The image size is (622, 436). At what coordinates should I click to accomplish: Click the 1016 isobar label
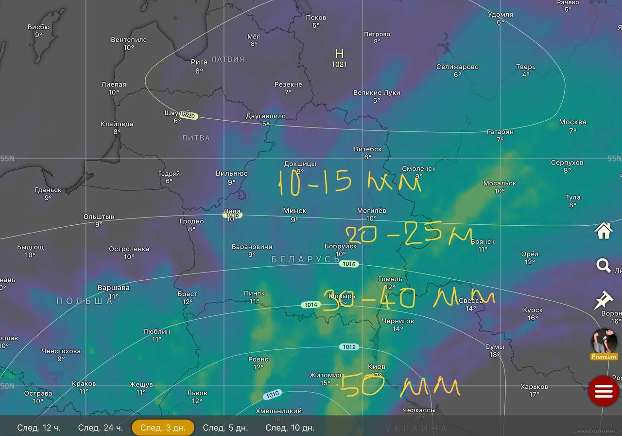(x=349, y=264)
